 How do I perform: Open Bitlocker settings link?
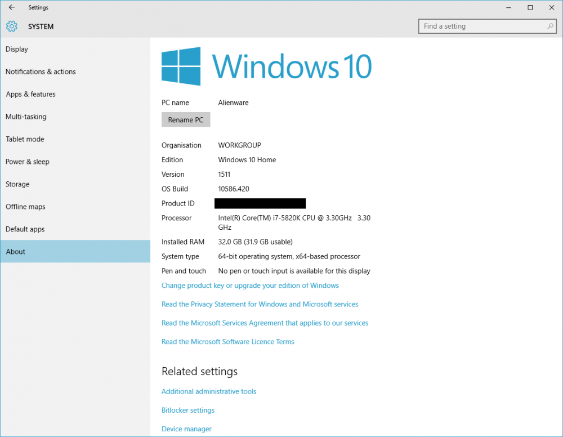pyautogui.click(x=188, y=410)
